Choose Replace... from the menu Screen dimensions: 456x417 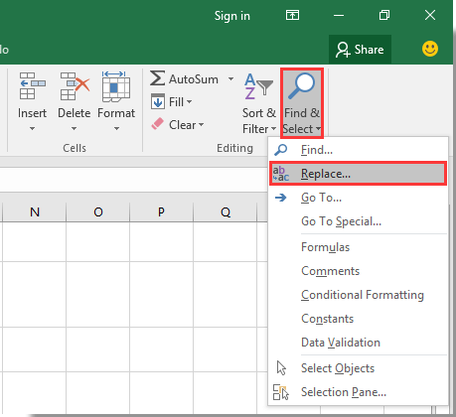click(358, 174)
